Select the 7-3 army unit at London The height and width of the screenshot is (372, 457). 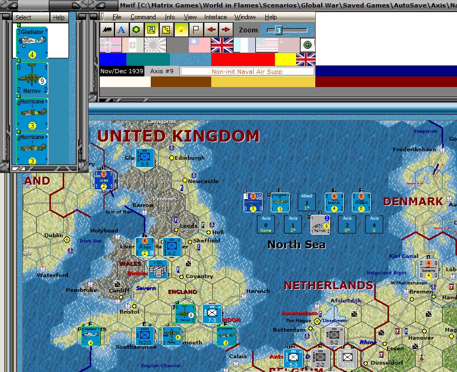pos(212,314)
